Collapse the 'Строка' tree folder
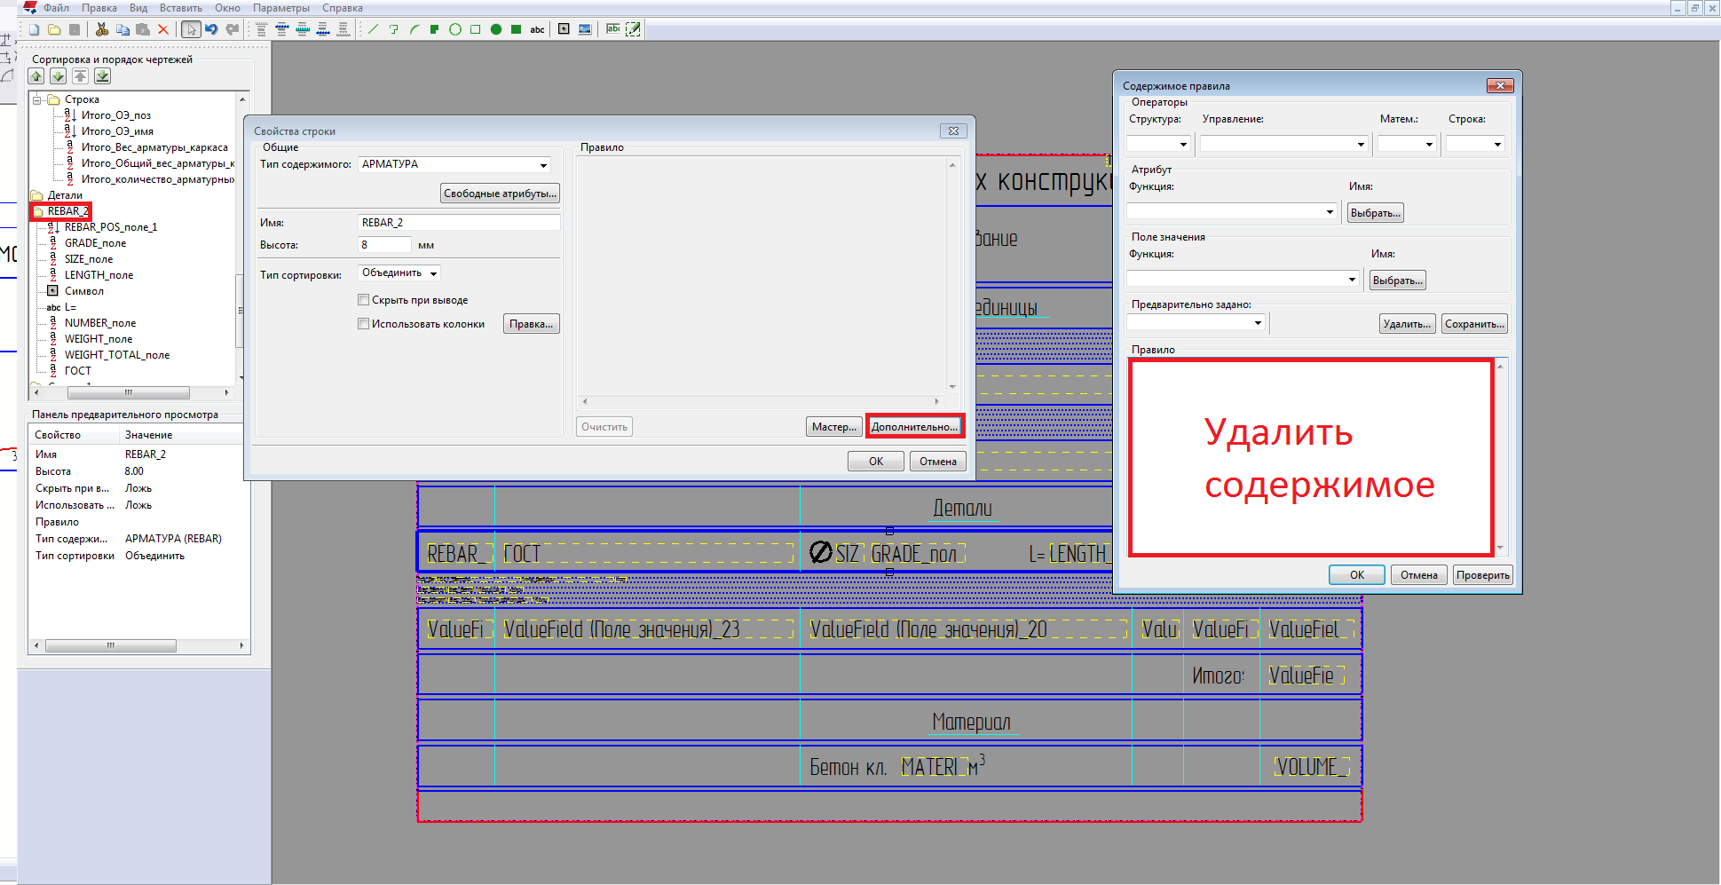 click(x=37, y=99)
